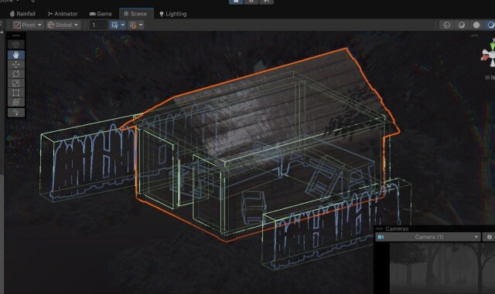Image resolution: width=495 pixels, height=294 pixels.
Task: Click the Cameras overlay info icon
Action: point(490,237)
